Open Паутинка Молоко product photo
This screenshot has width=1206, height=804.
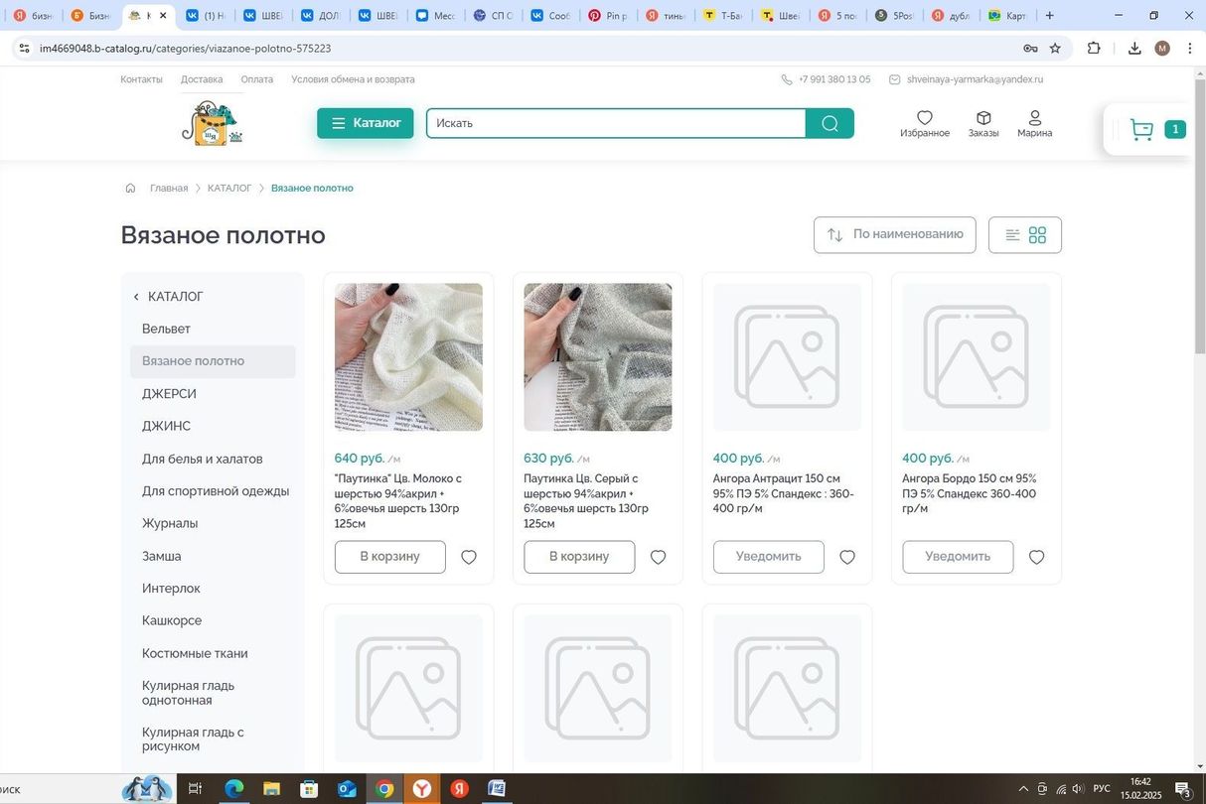(408, 357)
